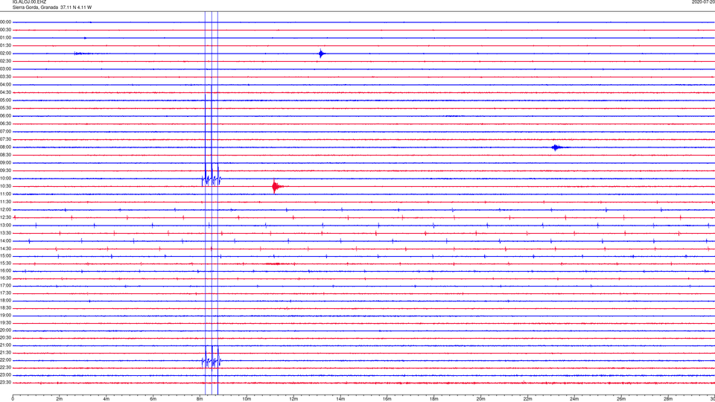
Task: Click the red earthquake burst on 10:30 trace
Action: (276, 186)
